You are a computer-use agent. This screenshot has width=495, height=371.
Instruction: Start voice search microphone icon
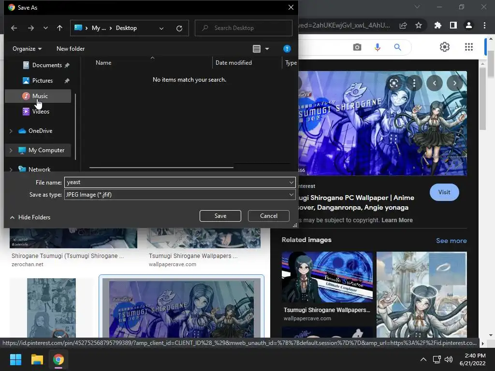pos(377,47)
